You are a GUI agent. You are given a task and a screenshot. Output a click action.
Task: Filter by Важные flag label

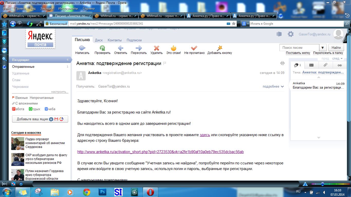pyautogui.click(x=20, y=98)
